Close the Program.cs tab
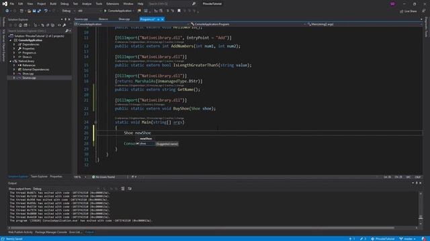 [x=163, y=19]
